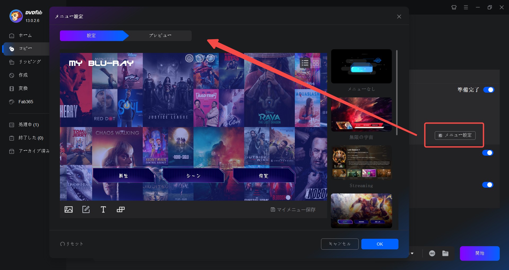Screen dimensions: 509x270
Task: Open the ホーム sidebar item
Action: [25, 35]
